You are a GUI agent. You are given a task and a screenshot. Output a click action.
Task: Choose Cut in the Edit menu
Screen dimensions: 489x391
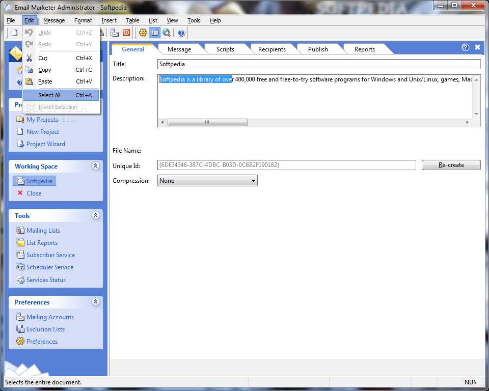(x=61, y=58)
